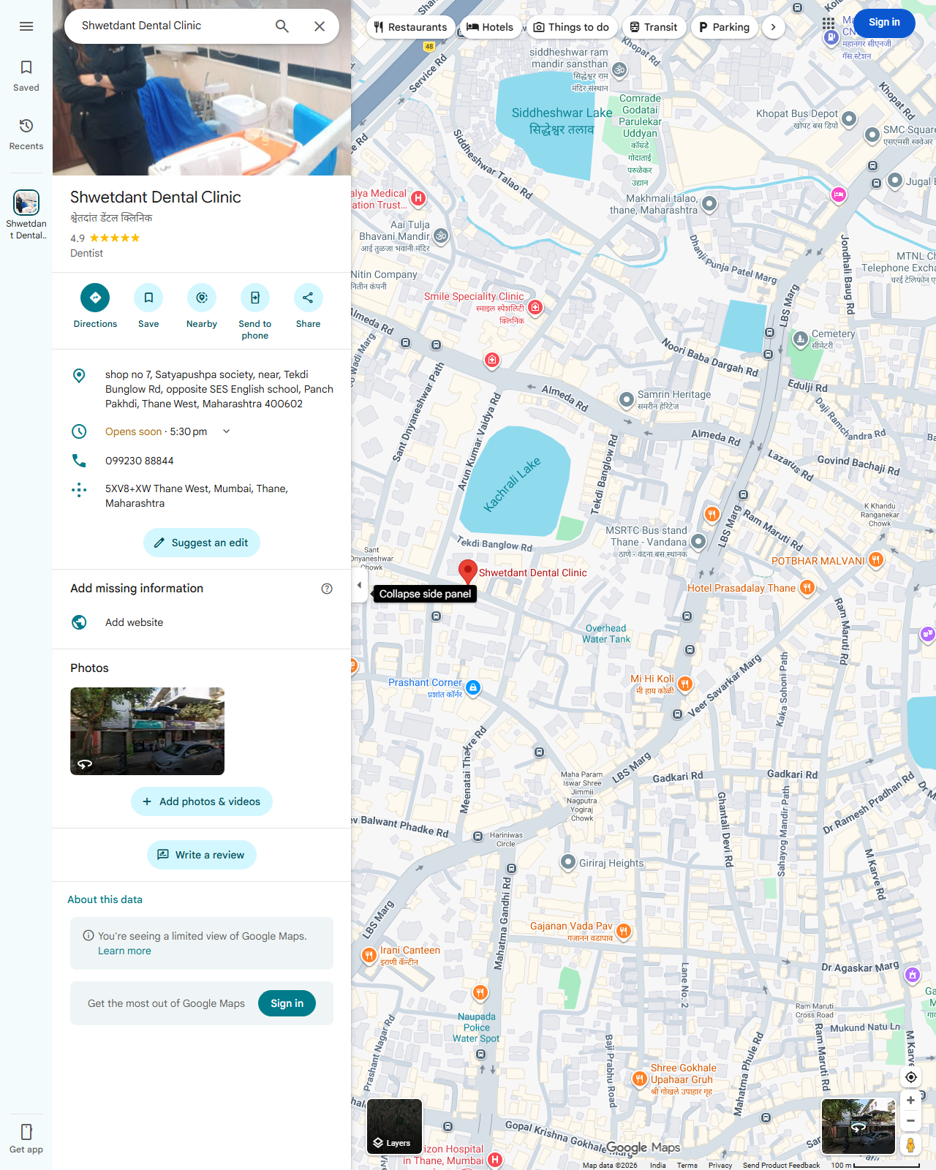The image size is (936, 1170).
Task: Click the Directions button
Action: [95, 306]
